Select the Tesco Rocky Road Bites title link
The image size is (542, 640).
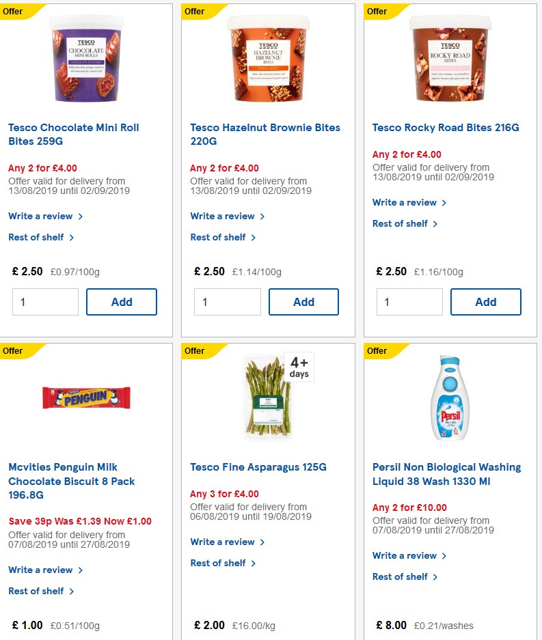pos(445,127)
